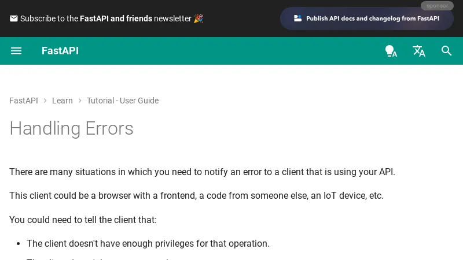Click the small 'sponsor' badge label
This screenshot has height=260, width=463.
coord(437,6)
